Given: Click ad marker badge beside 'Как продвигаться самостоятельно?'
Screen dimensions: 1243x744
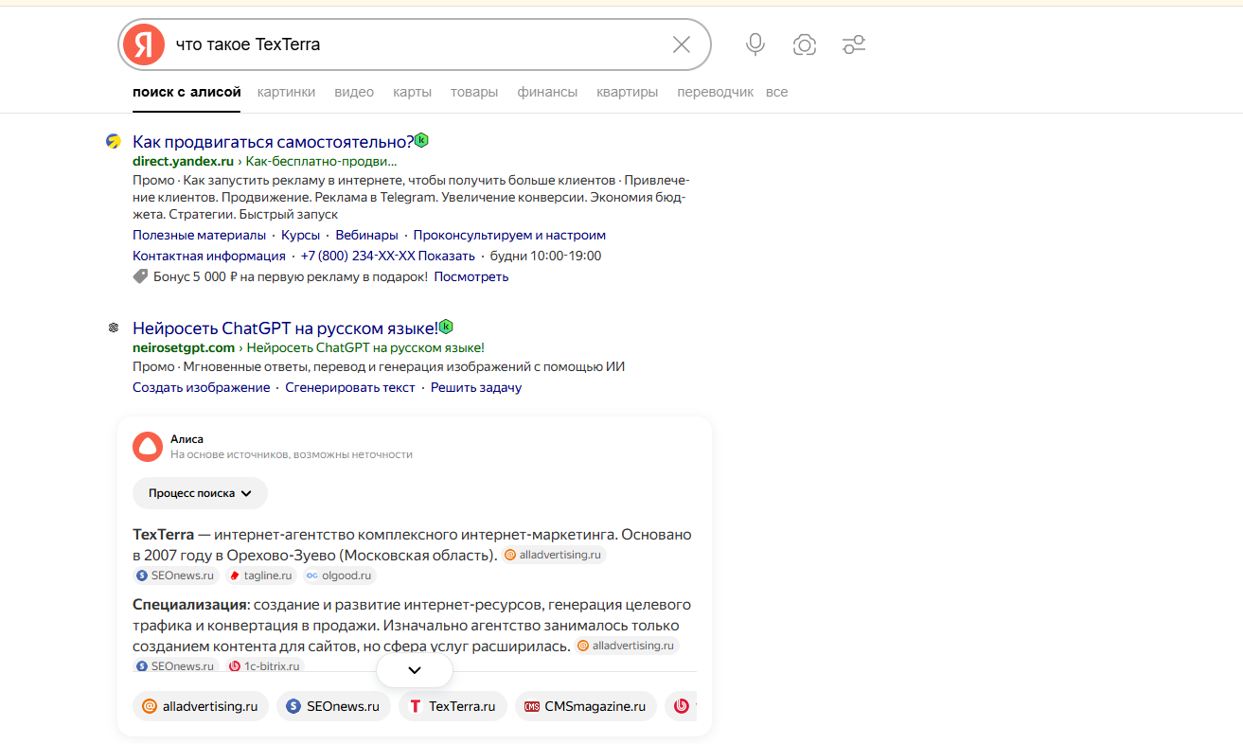Looking at the screenshot, I should 421,140.
